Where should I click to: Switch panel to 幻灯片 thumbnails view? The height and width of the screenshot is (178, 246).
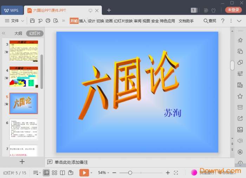[x=35, y=34]
